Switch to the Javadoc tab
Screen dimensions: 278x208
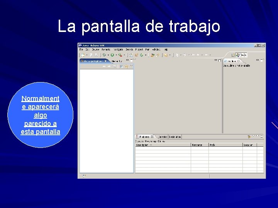click(163, 137)
